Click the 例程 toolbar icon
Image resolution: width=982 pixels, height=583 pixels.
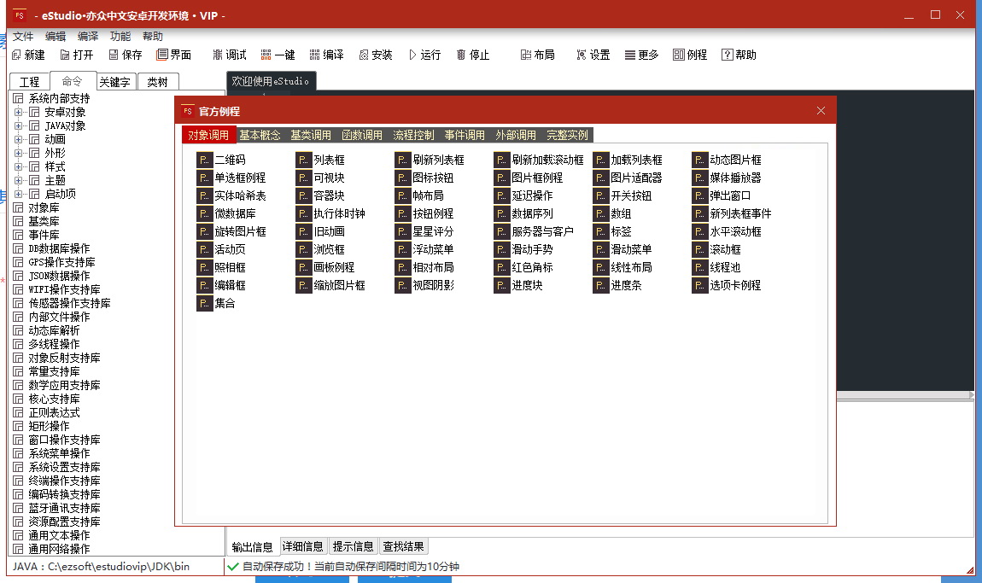[x=679, y=55]
